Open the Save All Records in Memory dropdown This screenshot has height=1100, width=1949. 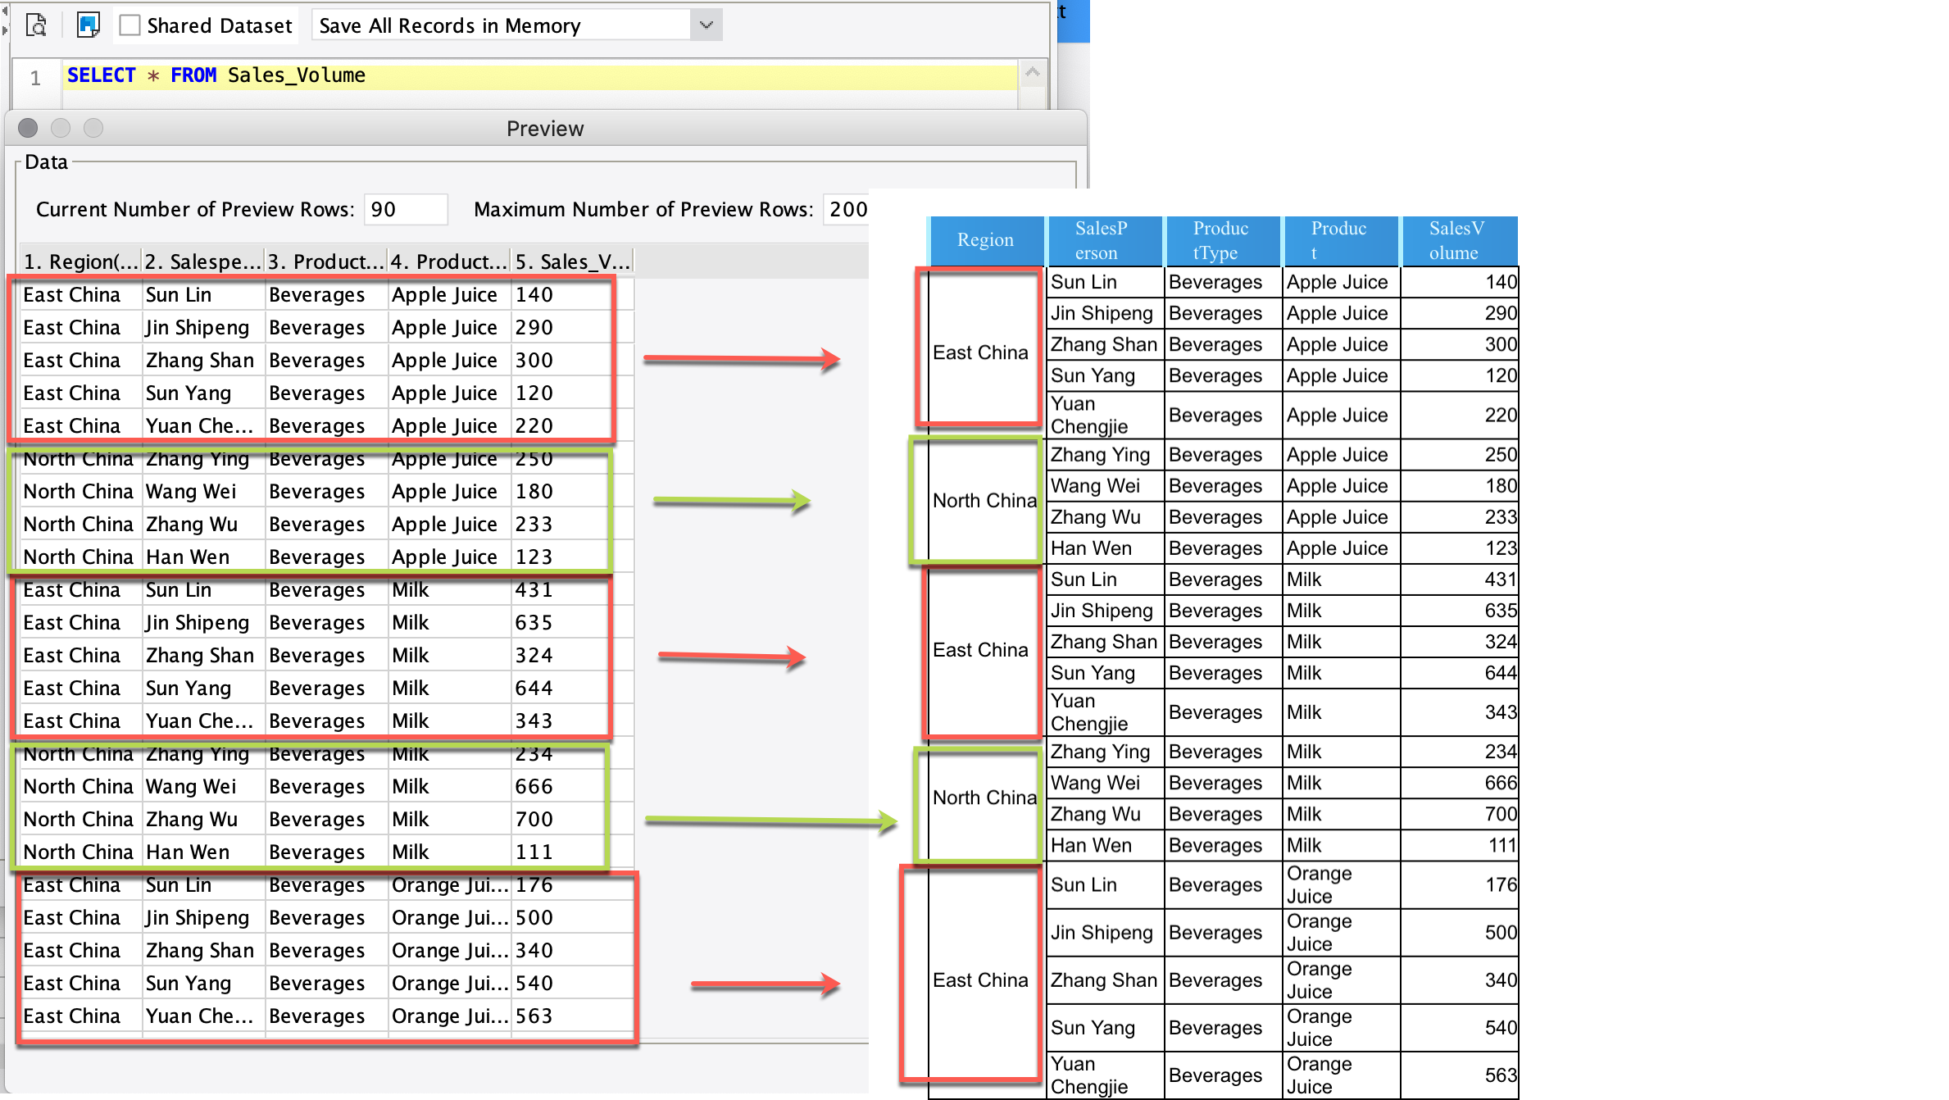(706, 25)
